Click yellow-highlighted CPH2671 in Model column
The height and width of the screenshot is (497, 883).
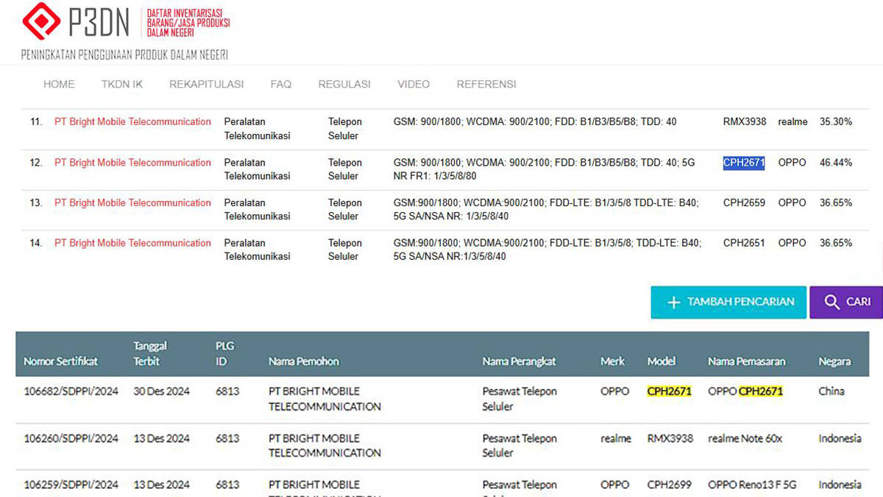pos(670,391)
